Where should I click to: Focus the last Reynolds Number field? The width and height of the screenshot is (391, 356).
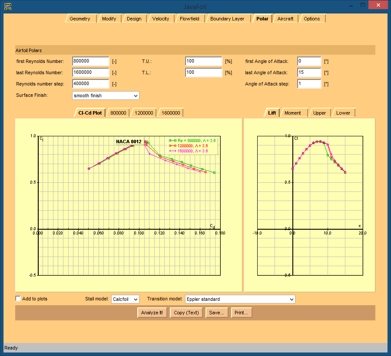(x=91, y=73)
